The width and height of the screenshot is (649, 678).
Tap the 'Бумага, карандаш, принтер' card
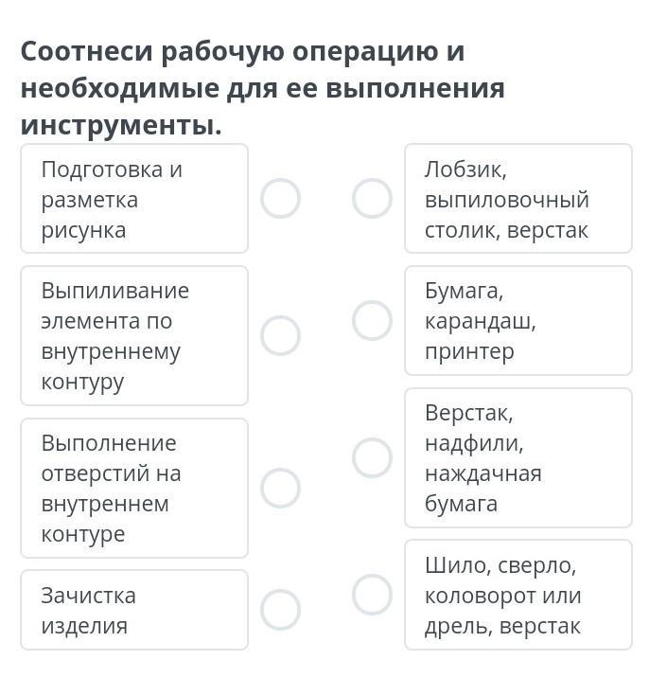[517, 320]
